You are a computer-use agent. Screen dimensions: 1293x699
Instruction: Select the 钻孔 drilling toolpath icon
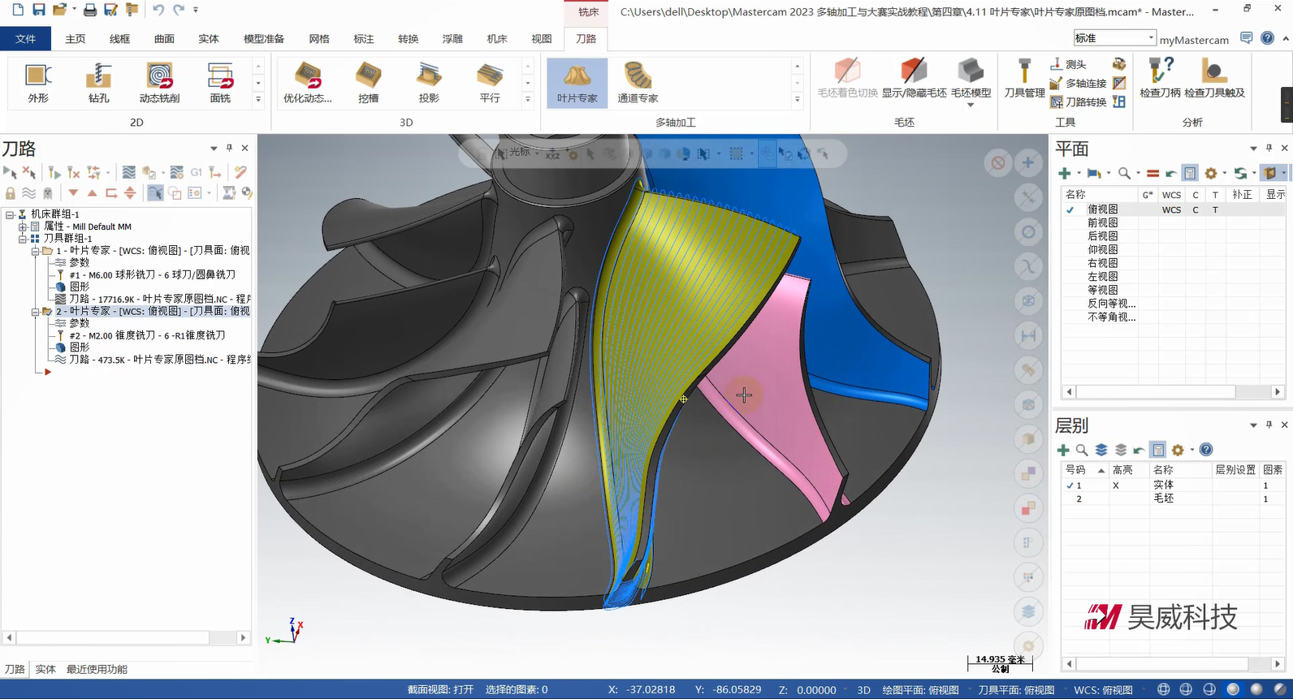[98, 82]
